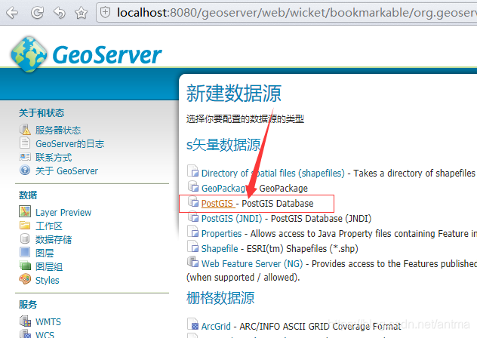Open the 工作区 workspaces link
This screenshot has height=338, width=477.
(49, 226)
